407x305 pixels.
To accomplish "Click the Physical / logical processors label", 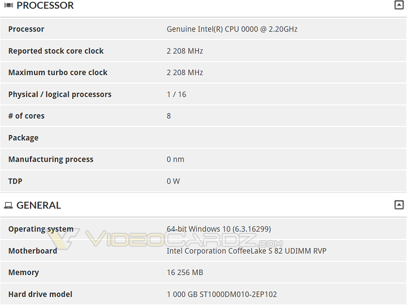I will point(60,94).
